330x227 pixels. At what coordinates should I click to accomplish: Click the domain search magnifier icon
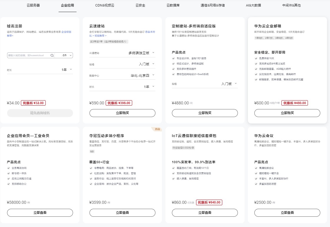(52, 55)
